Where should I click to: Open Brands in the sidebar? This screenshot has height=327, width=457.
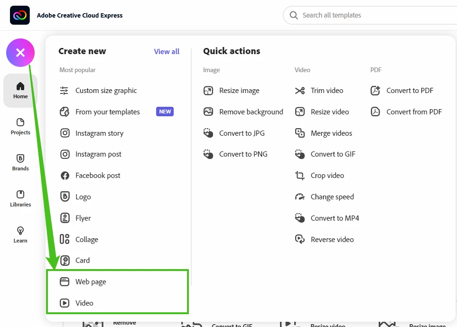[x=20, y=163]
